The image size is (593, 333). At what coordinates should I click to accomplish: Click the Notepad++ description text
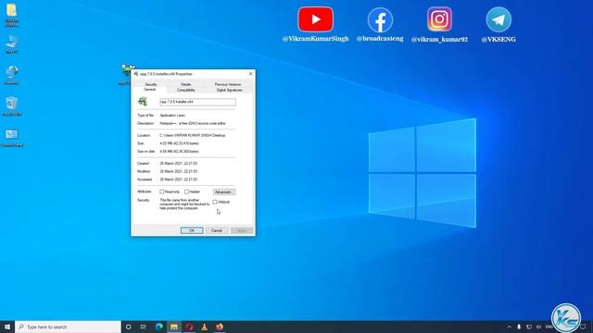tap(193, 123)
